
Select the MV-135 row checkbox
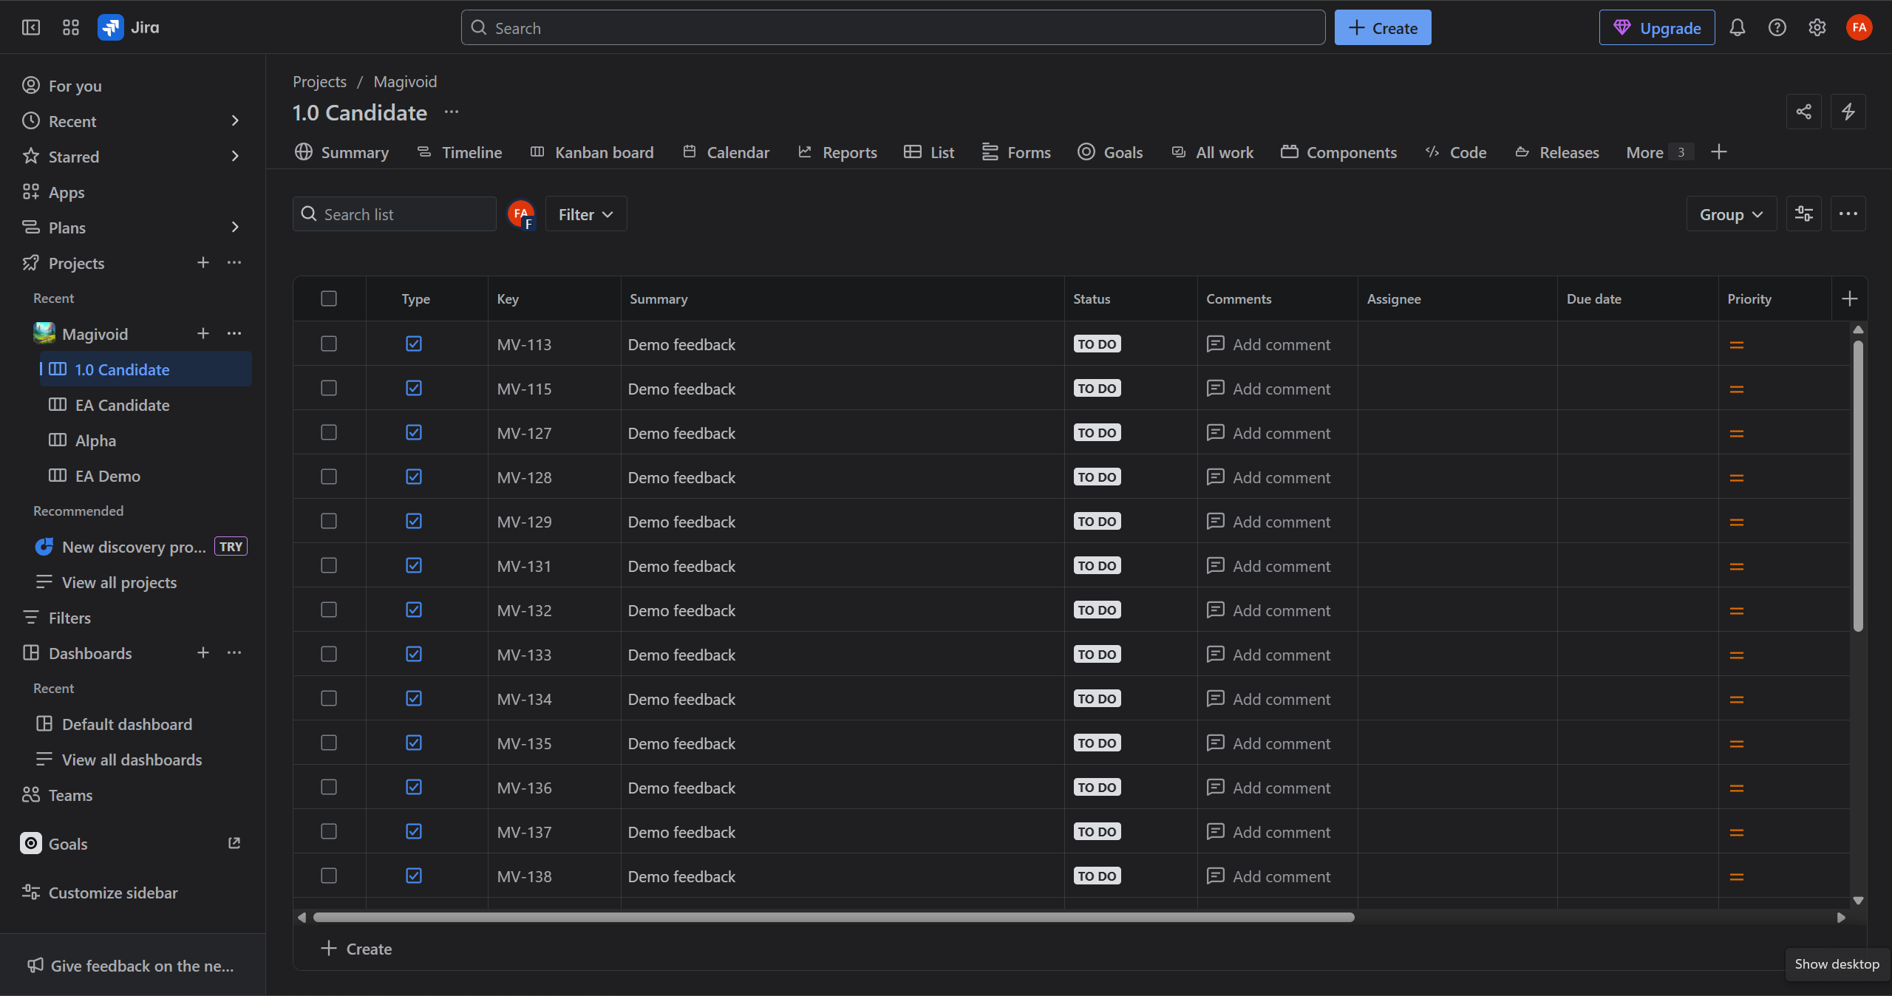[x=329, y=743]
